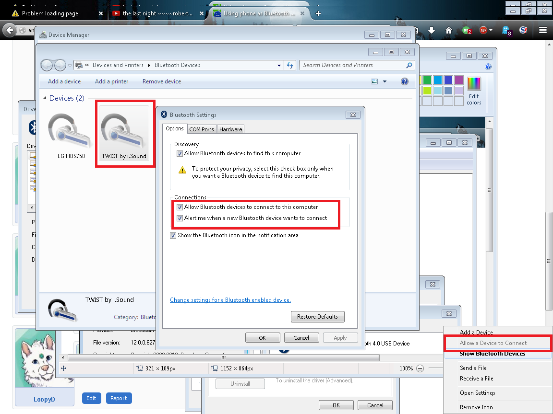Uncheck Allow Bluetooth devices to find this computer
Viewport: 553px width, 414px height.
pos(180,153)
